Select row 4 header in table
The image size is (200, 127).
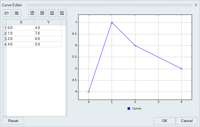[5, 44]
